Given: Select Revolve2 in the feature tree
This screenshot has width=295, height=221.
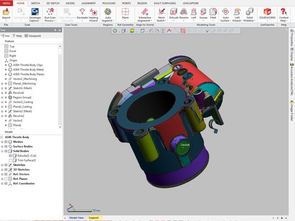Looking at the screenshot, I should pos(18,116).
